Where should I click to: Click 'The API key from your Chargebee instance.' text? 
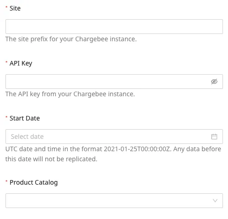[70, 94]
